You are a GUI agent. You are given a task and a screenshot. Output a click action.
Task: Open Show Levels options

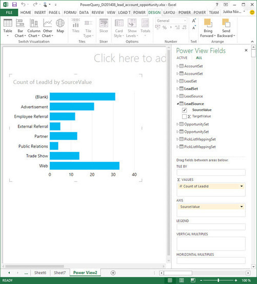pyautogui.click(x=132, y=28)
